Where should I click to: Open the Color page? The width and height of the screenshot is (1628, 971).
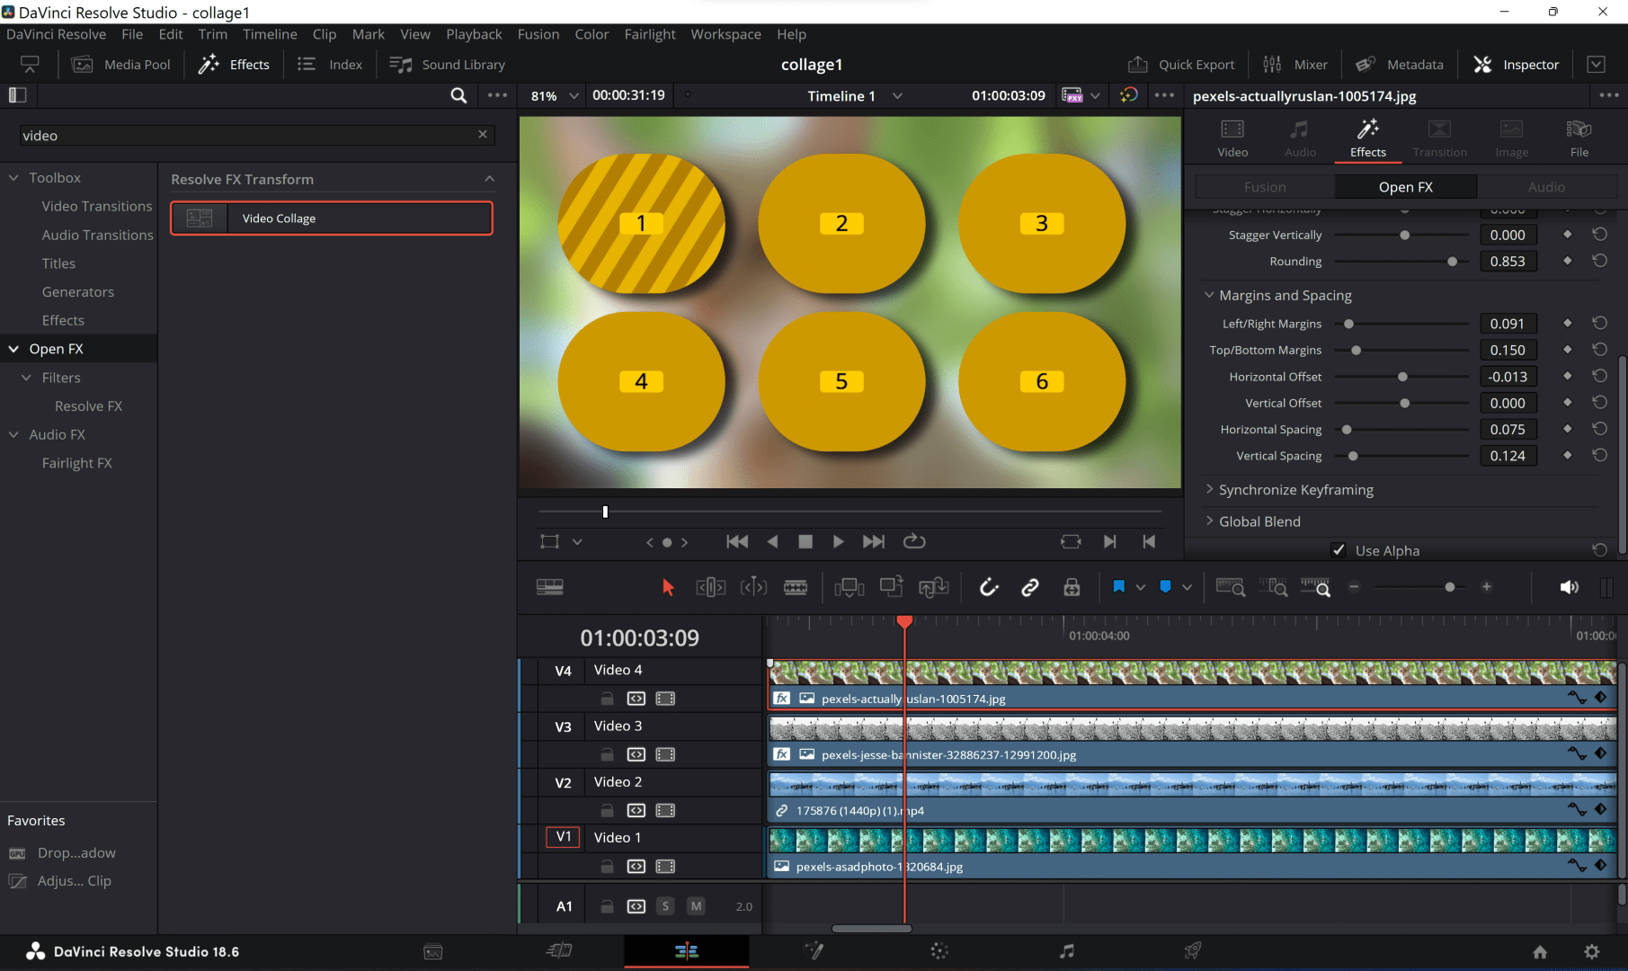point(939,951)
